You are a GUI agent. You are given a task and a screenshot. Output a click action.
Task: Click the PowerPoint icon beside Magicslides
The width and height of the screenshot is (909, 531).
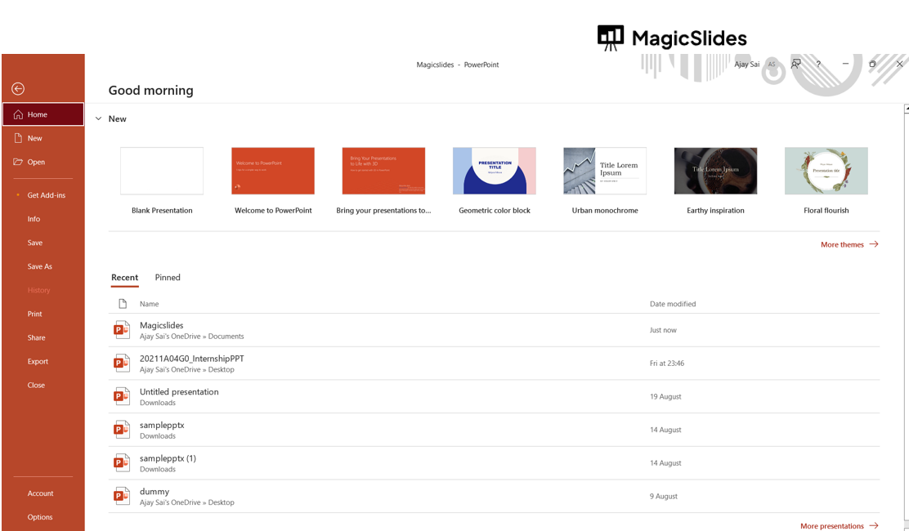point(121,330)
